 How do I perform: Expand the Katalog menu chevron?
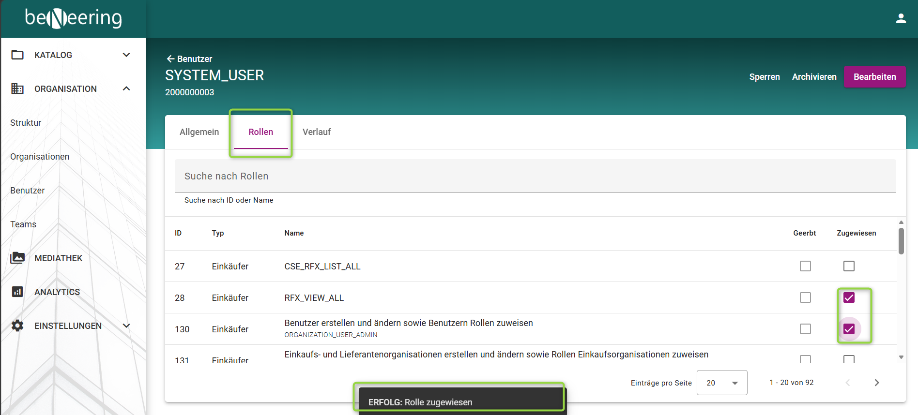(x=126, y=55)
